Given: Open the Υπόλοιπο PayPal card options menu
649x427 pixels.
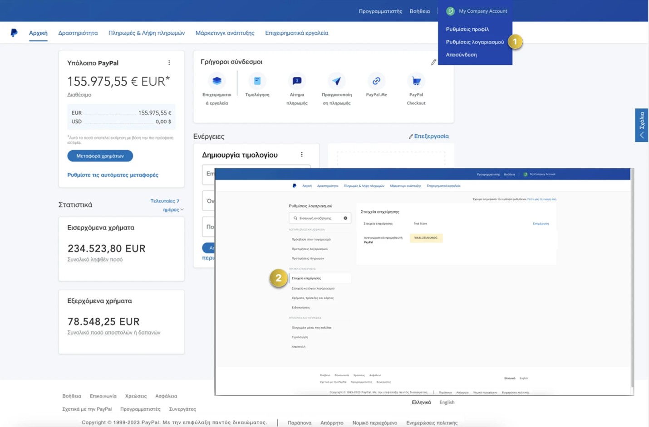Looking at the screenshot, I should pos(169,63).
